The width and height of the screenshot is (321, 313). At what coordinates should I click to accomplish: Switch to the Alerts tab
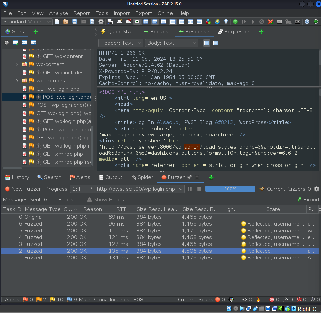click(x=80, y=177)
